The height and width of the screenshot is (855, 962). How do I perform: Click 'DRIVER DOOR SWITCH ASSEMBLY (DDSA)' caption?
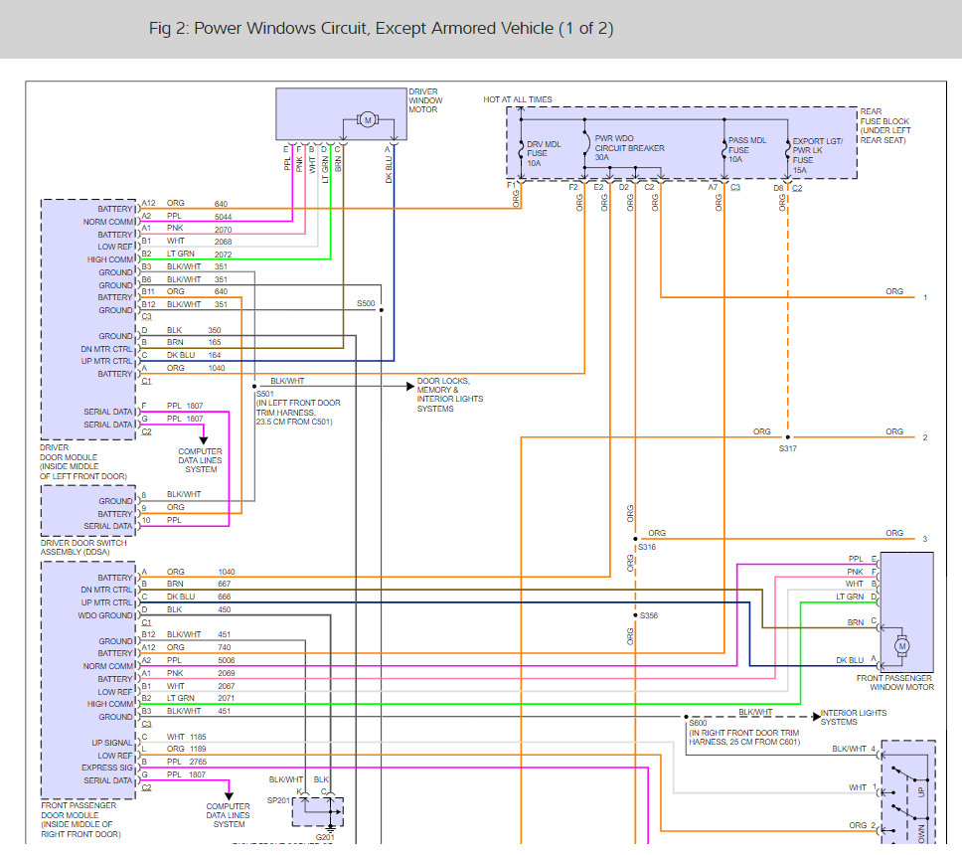tap(83, 548)
